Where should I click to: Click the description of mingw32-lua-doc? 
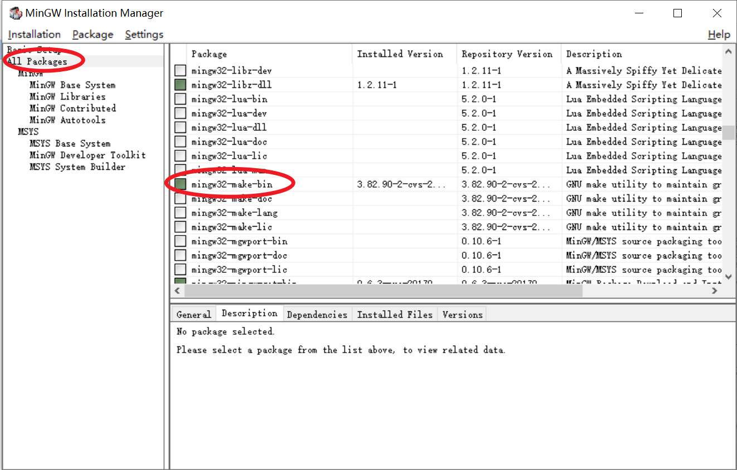click(x=644, y=141)
